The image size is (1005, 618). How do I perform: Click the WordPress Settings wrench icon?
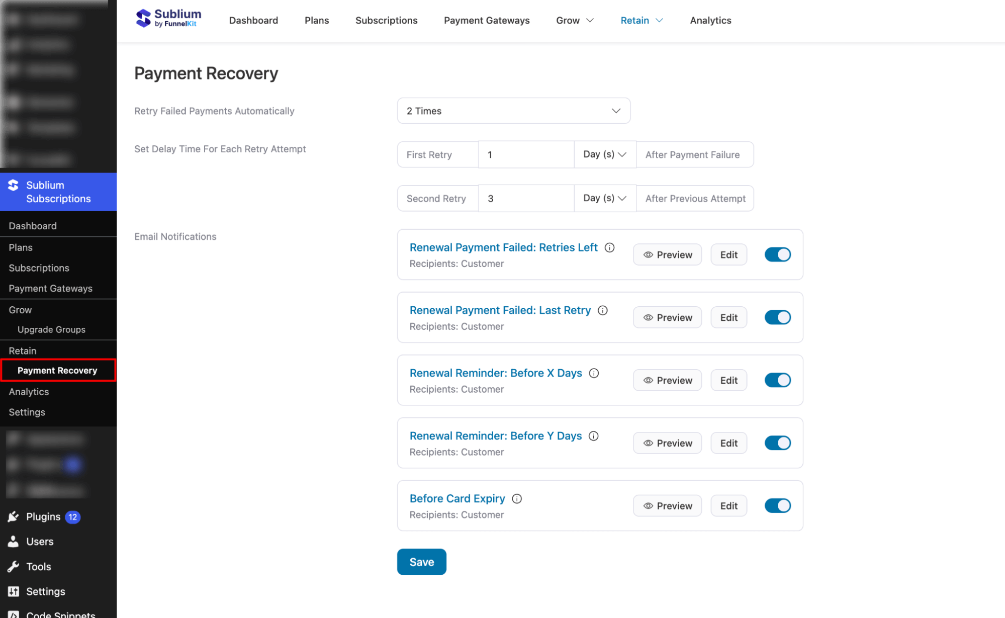[x=14, y=591]
